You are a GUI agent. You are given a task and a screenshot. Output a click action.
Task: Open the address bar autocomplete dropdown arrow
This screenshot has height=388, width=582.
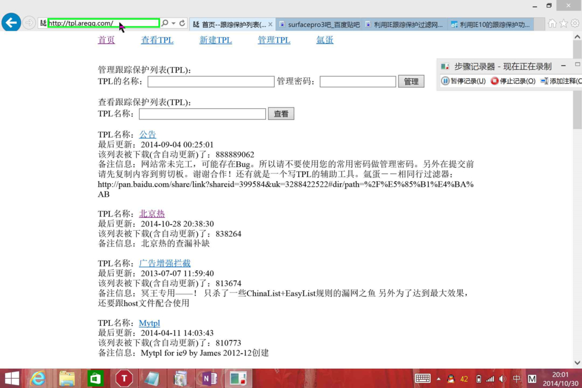(173, 23)
